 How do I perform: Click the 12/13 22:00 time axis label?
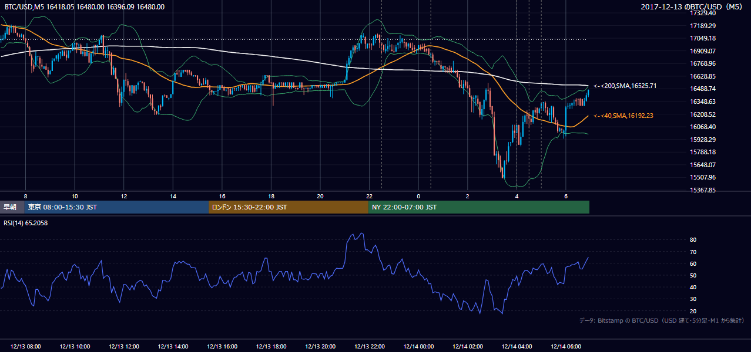(x=370, y=346)
